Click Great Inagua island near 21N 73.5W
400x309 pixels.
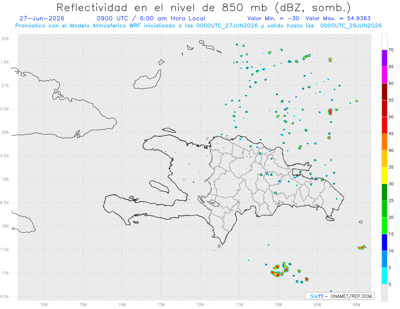tap(147, 80)
